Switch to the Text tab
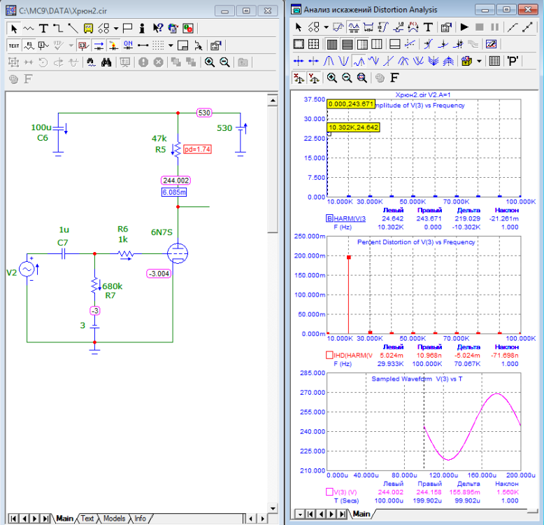 [x=87, y=519]
